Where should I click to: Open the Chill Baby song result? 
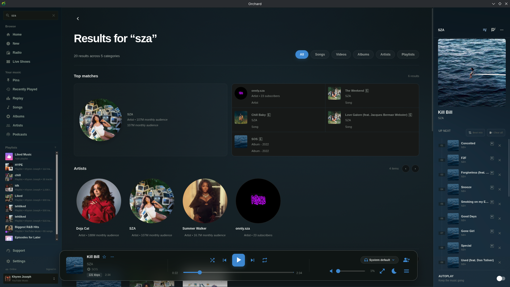point(278,120)
